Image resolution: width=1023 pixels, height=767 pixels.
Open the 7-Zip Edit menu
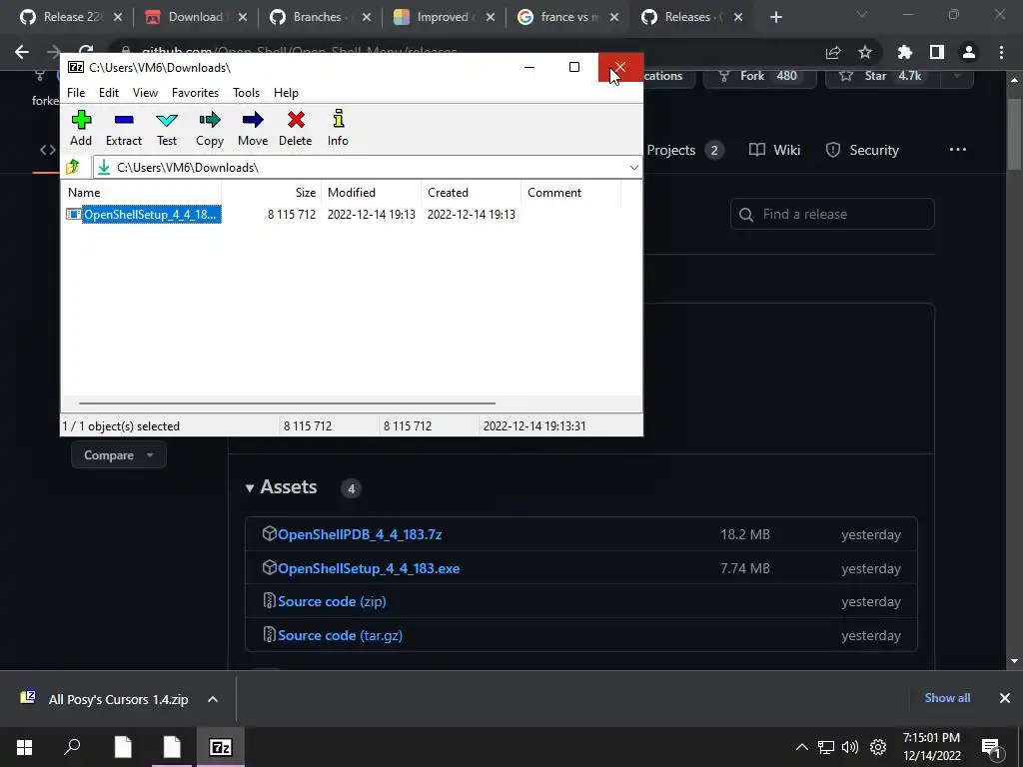(x=108, y=93)
